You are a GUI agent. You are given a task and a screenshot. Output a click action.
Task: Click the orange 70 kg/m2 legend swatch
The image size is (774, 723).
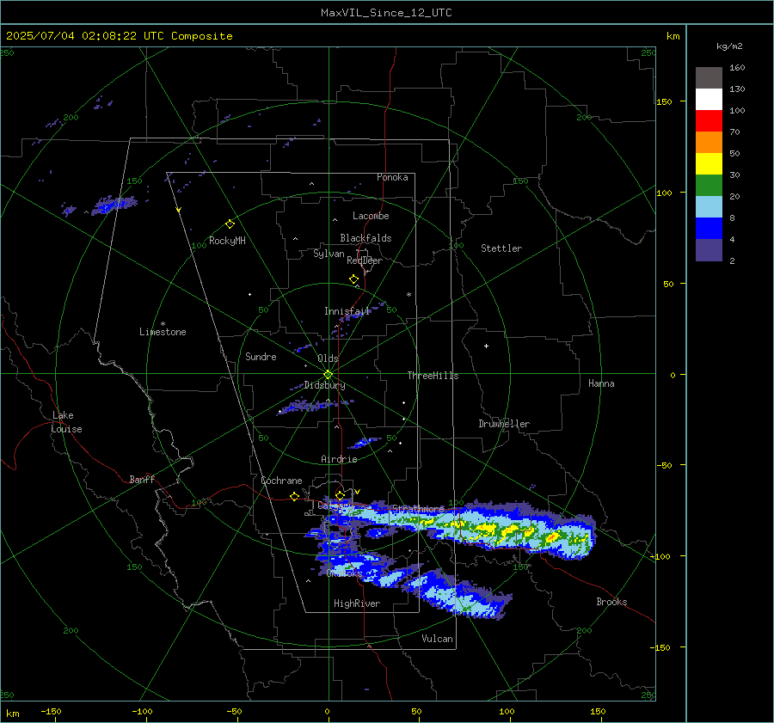(x=709, y=142)
